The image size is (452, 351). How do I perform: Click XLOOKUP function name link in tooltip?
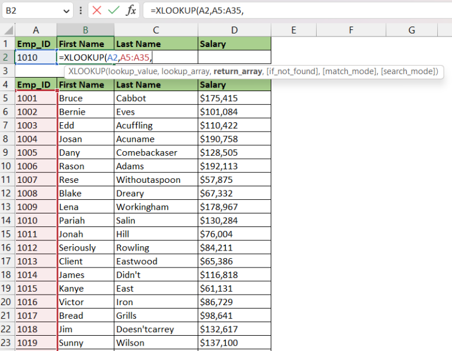pyautogui.click(x=86, y=71)
